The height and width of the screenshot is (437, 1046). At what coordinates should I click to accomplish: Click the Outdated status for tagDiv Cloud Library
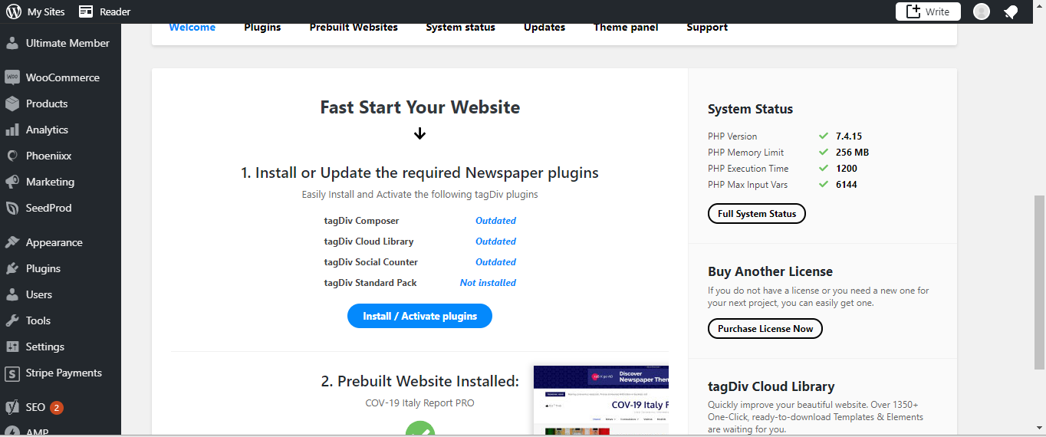tap(495, 242)
